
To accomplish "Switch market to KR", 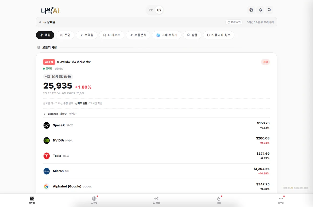I will [151, 10].
